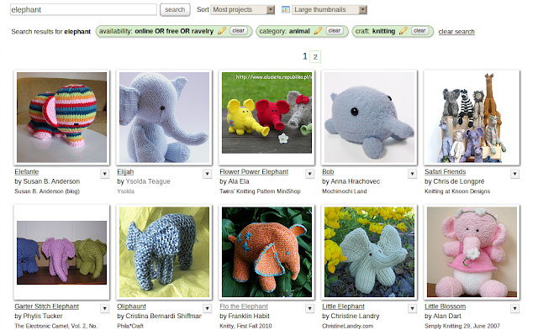Click the search button
Screen dimensions: 538x335
[175, 9]
